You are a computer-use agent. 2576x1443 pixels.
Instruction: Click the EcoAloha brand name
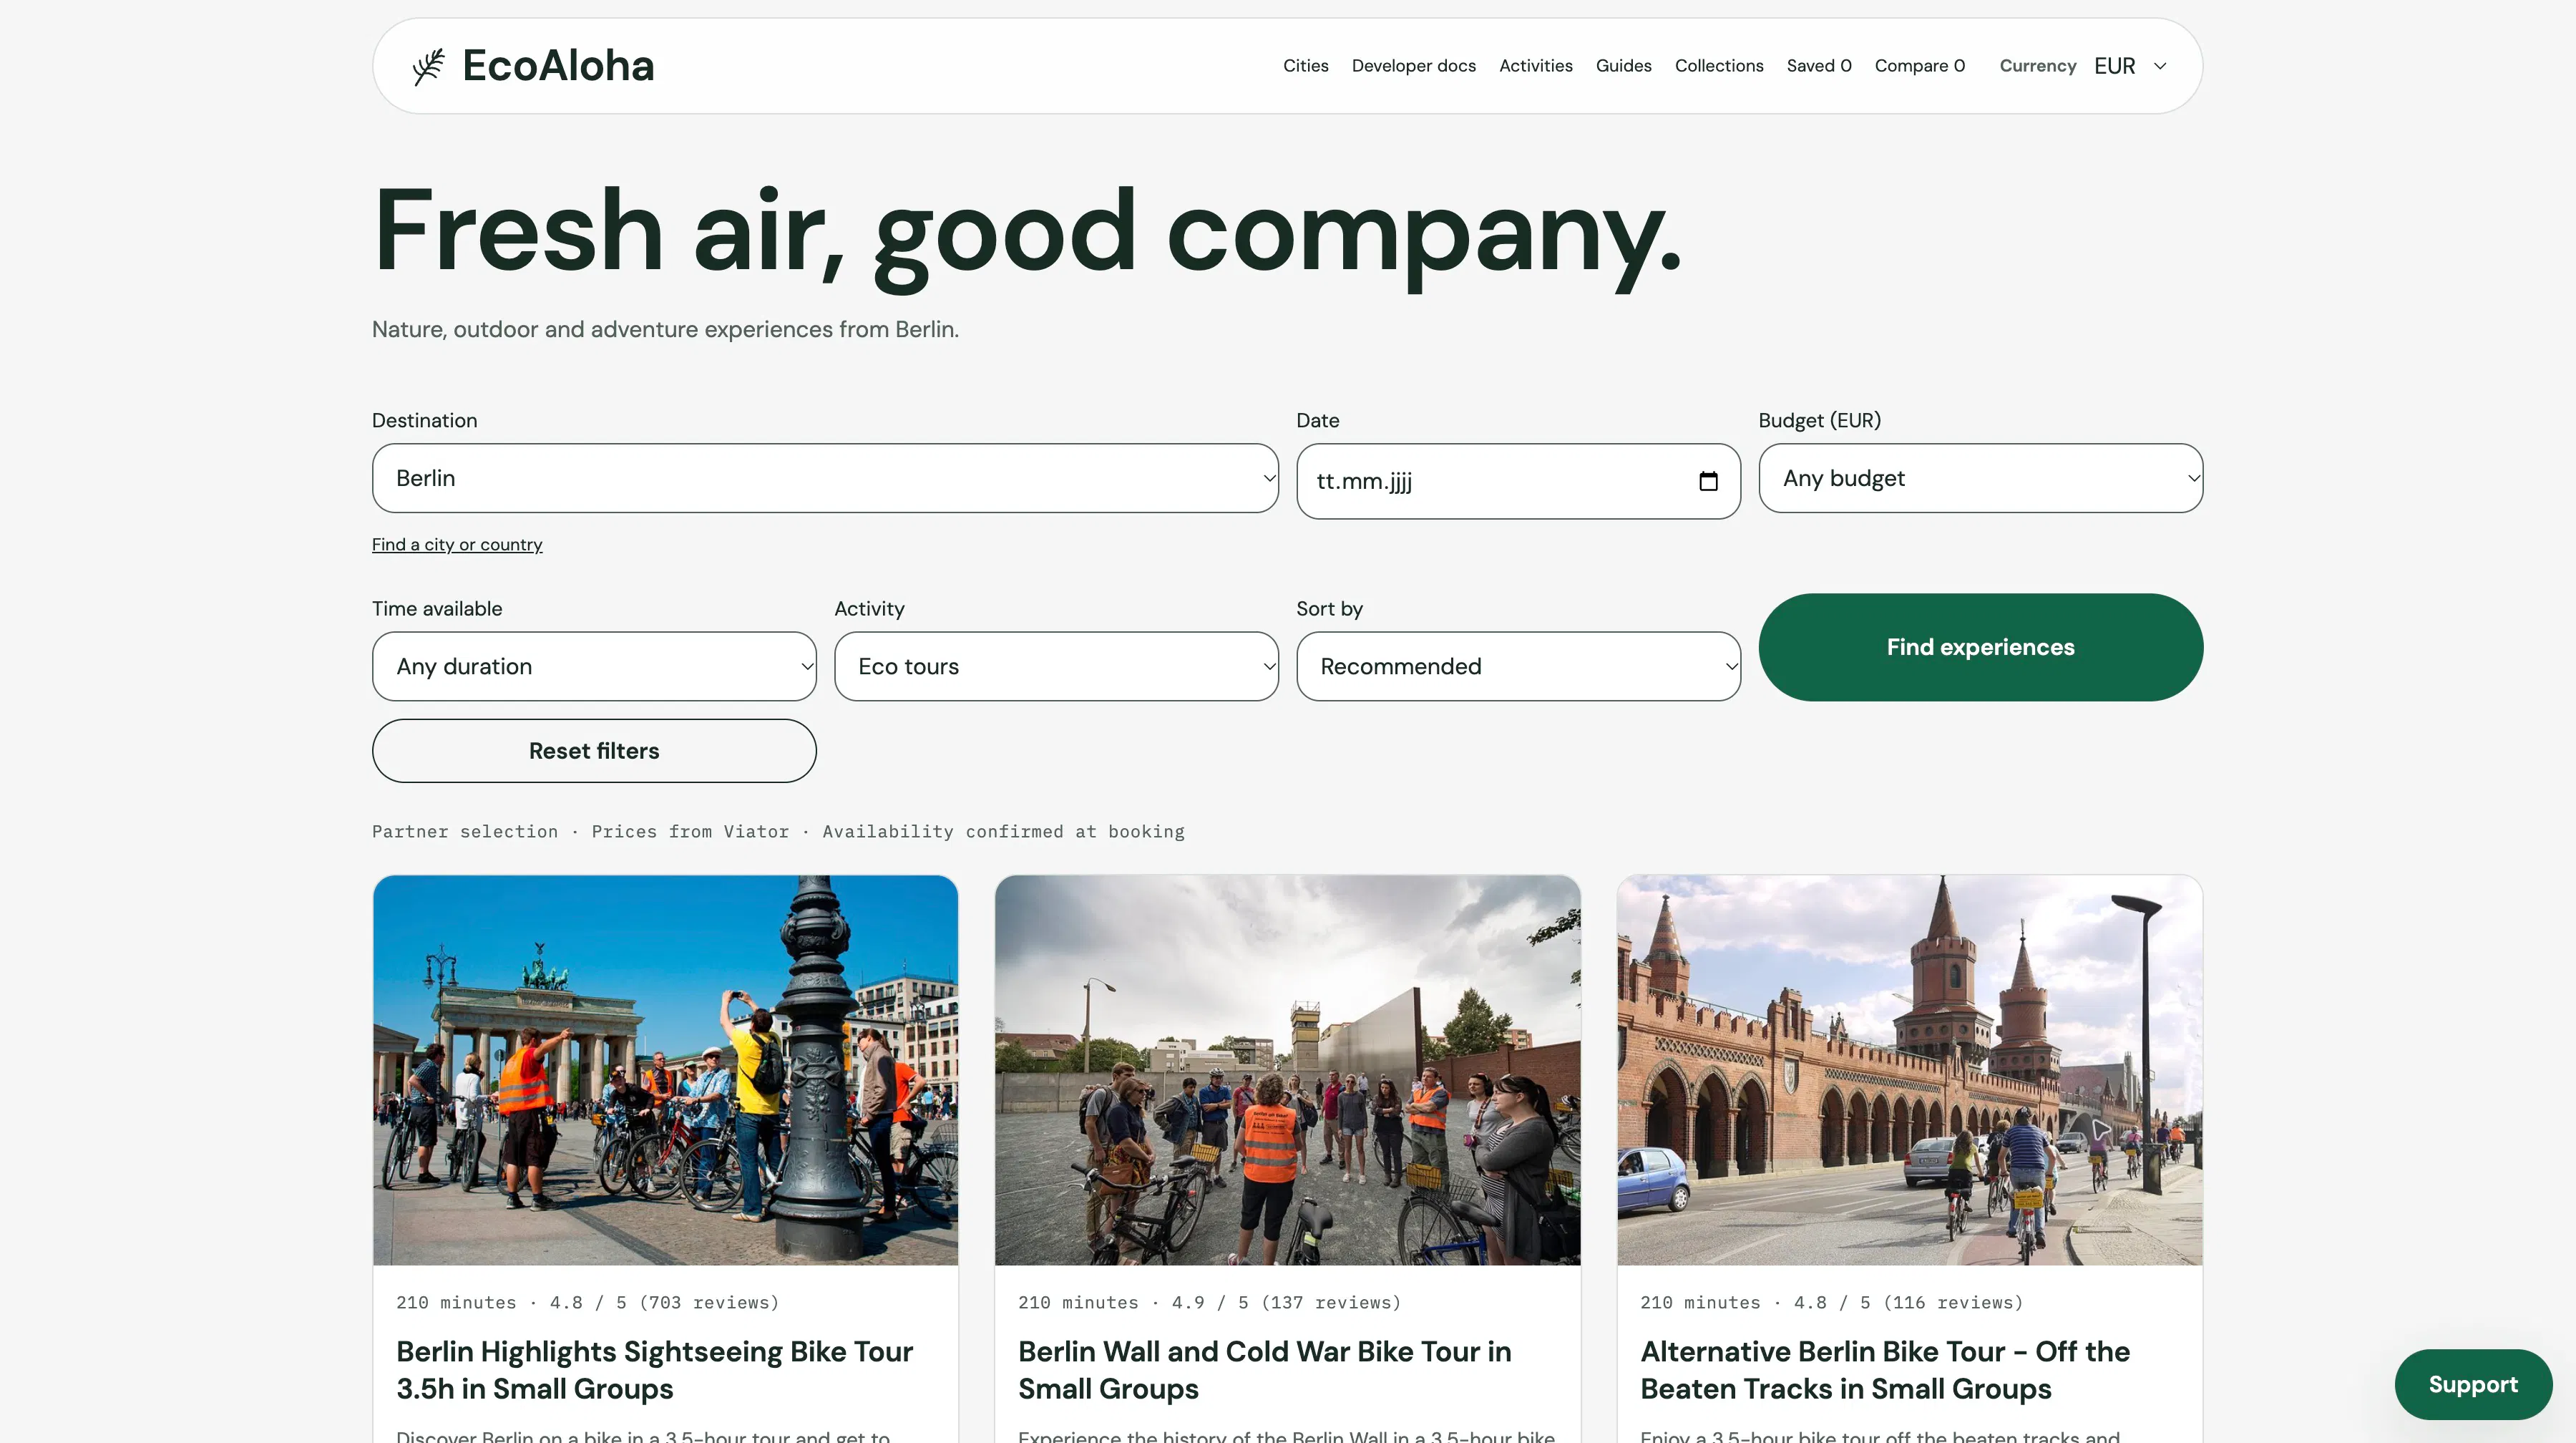[x=558, y=66]
